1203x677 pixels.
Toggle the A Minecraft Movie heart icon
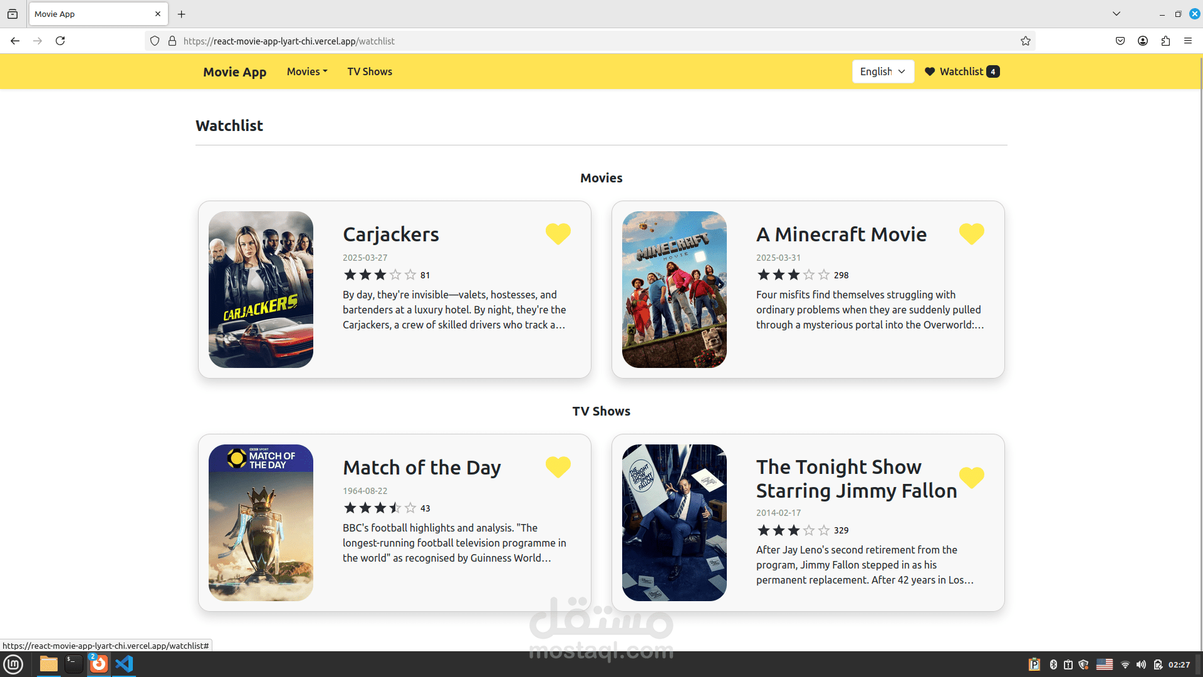[971, 234]
